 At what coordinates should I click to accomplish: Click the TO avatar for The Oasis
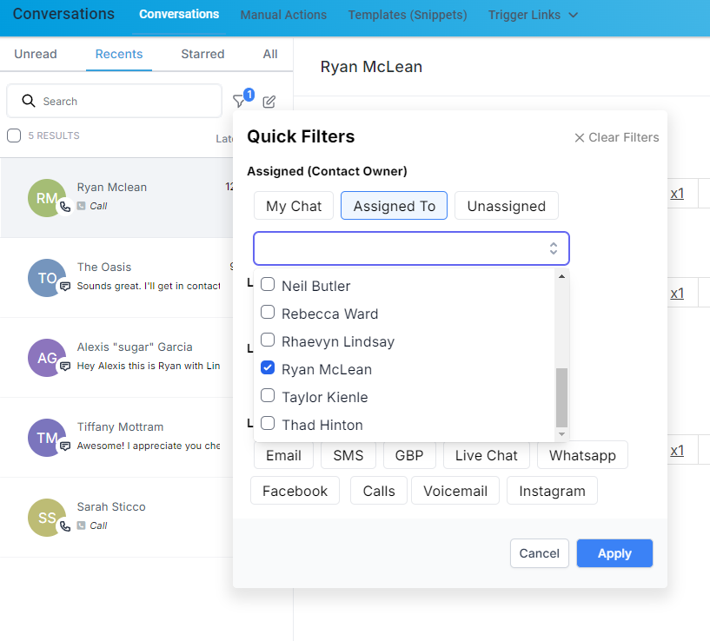(x=47, y=278)
